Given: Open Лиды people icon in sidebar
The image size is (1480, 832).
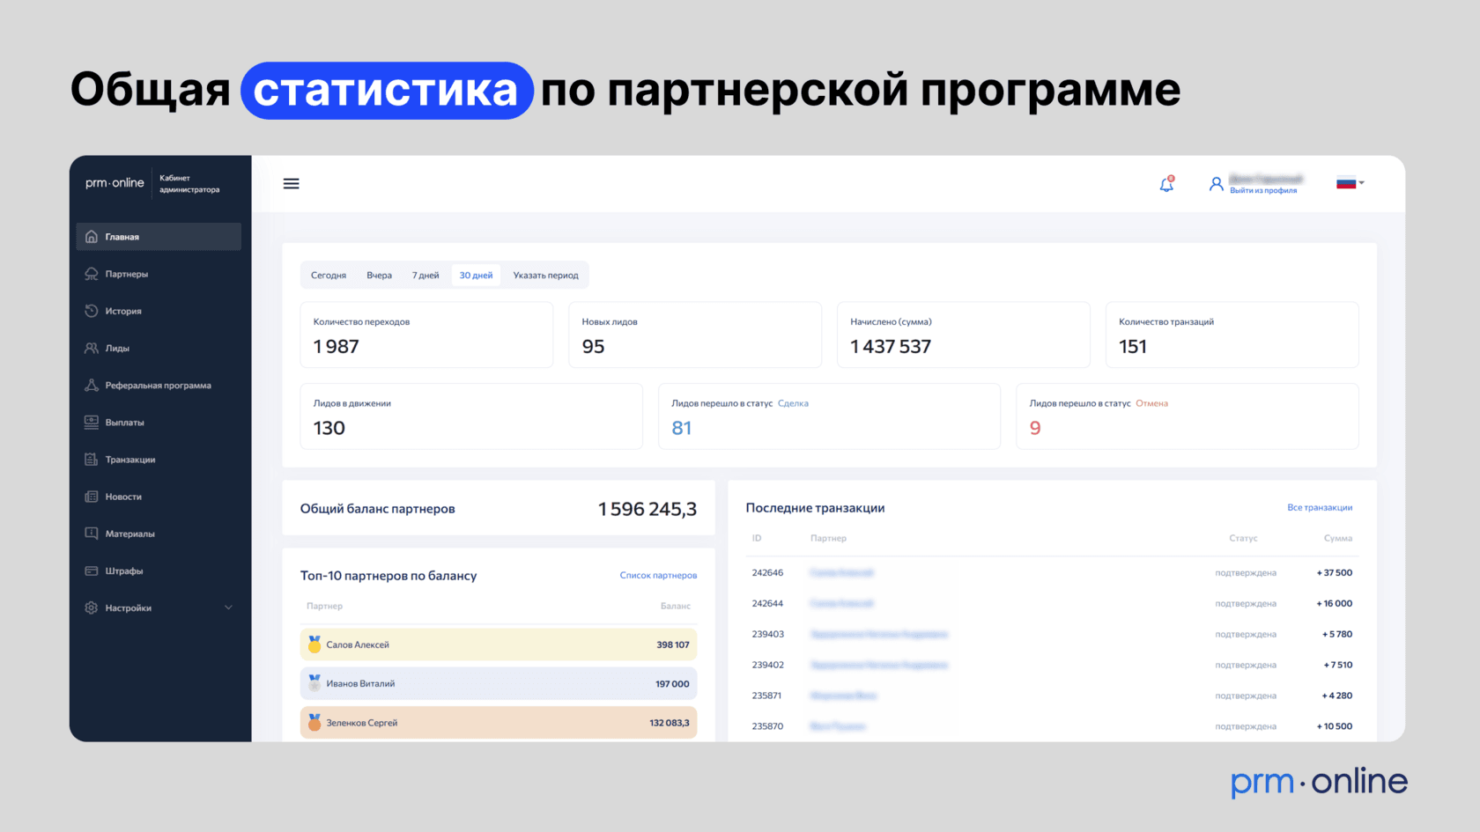Looking at the screenshot, I should click(92, 348).
